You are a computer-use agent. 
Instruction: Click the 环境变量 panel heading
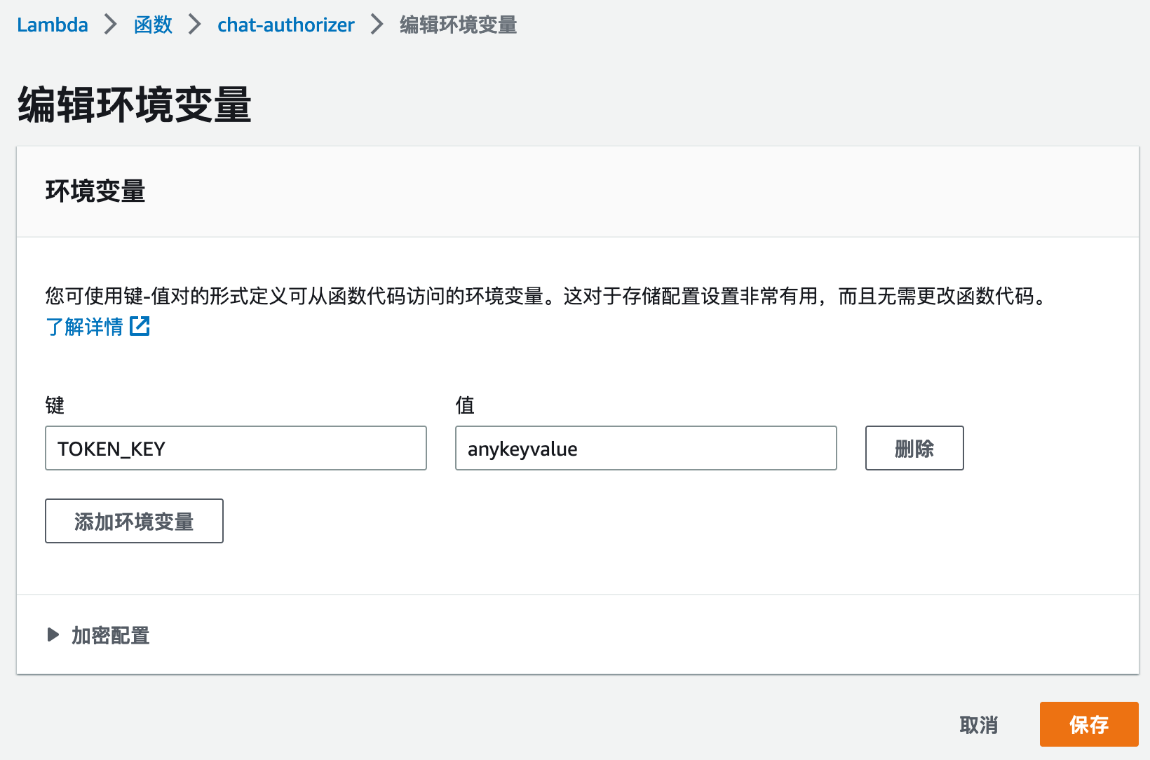click(x=95, y=191)
